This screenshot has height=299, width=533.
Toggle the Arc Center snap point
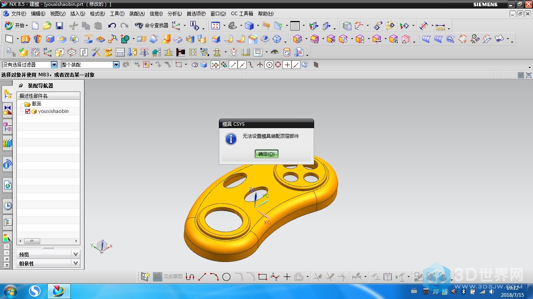click(x=269, y=65)
